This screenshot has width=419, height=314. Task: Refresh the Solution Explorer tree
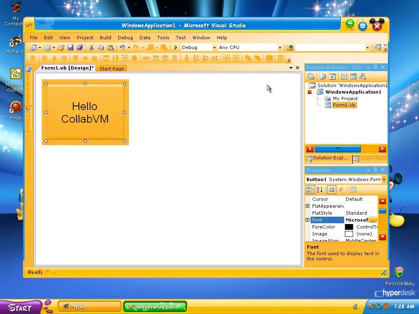click(x=332, y=76)
